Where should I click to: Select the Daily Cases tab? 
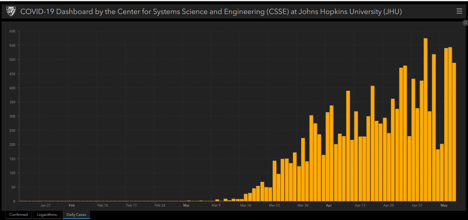(76, 214)
